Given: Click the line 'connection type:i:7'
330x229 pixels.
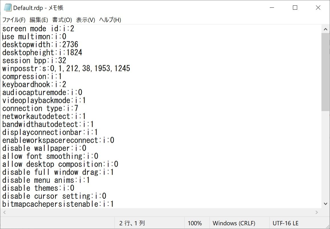Looking at the screenshot, I should [40, 108].
